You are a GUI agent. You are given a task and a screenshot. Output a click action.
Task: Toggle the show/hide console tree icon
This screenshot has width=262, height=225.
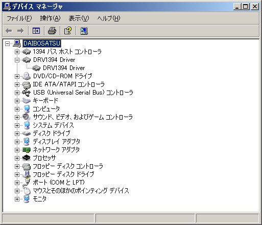click(x=36, y=31)
